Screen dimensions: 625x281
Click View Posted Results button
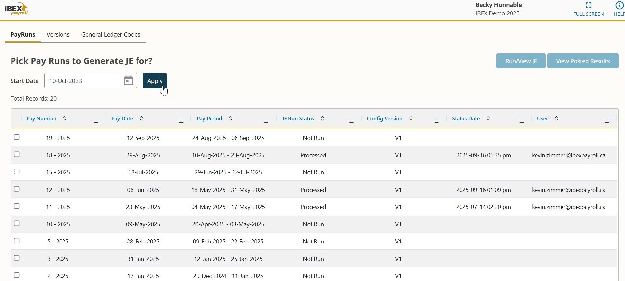(x=583, y=61)
